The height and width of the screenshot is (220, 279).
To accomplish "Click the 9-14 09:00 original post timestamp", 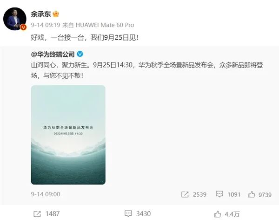I will click(x=46, y=194).
